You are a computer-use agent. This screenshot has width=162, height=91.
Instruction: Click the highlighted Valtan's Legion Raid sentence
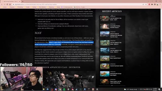(64, 43)
